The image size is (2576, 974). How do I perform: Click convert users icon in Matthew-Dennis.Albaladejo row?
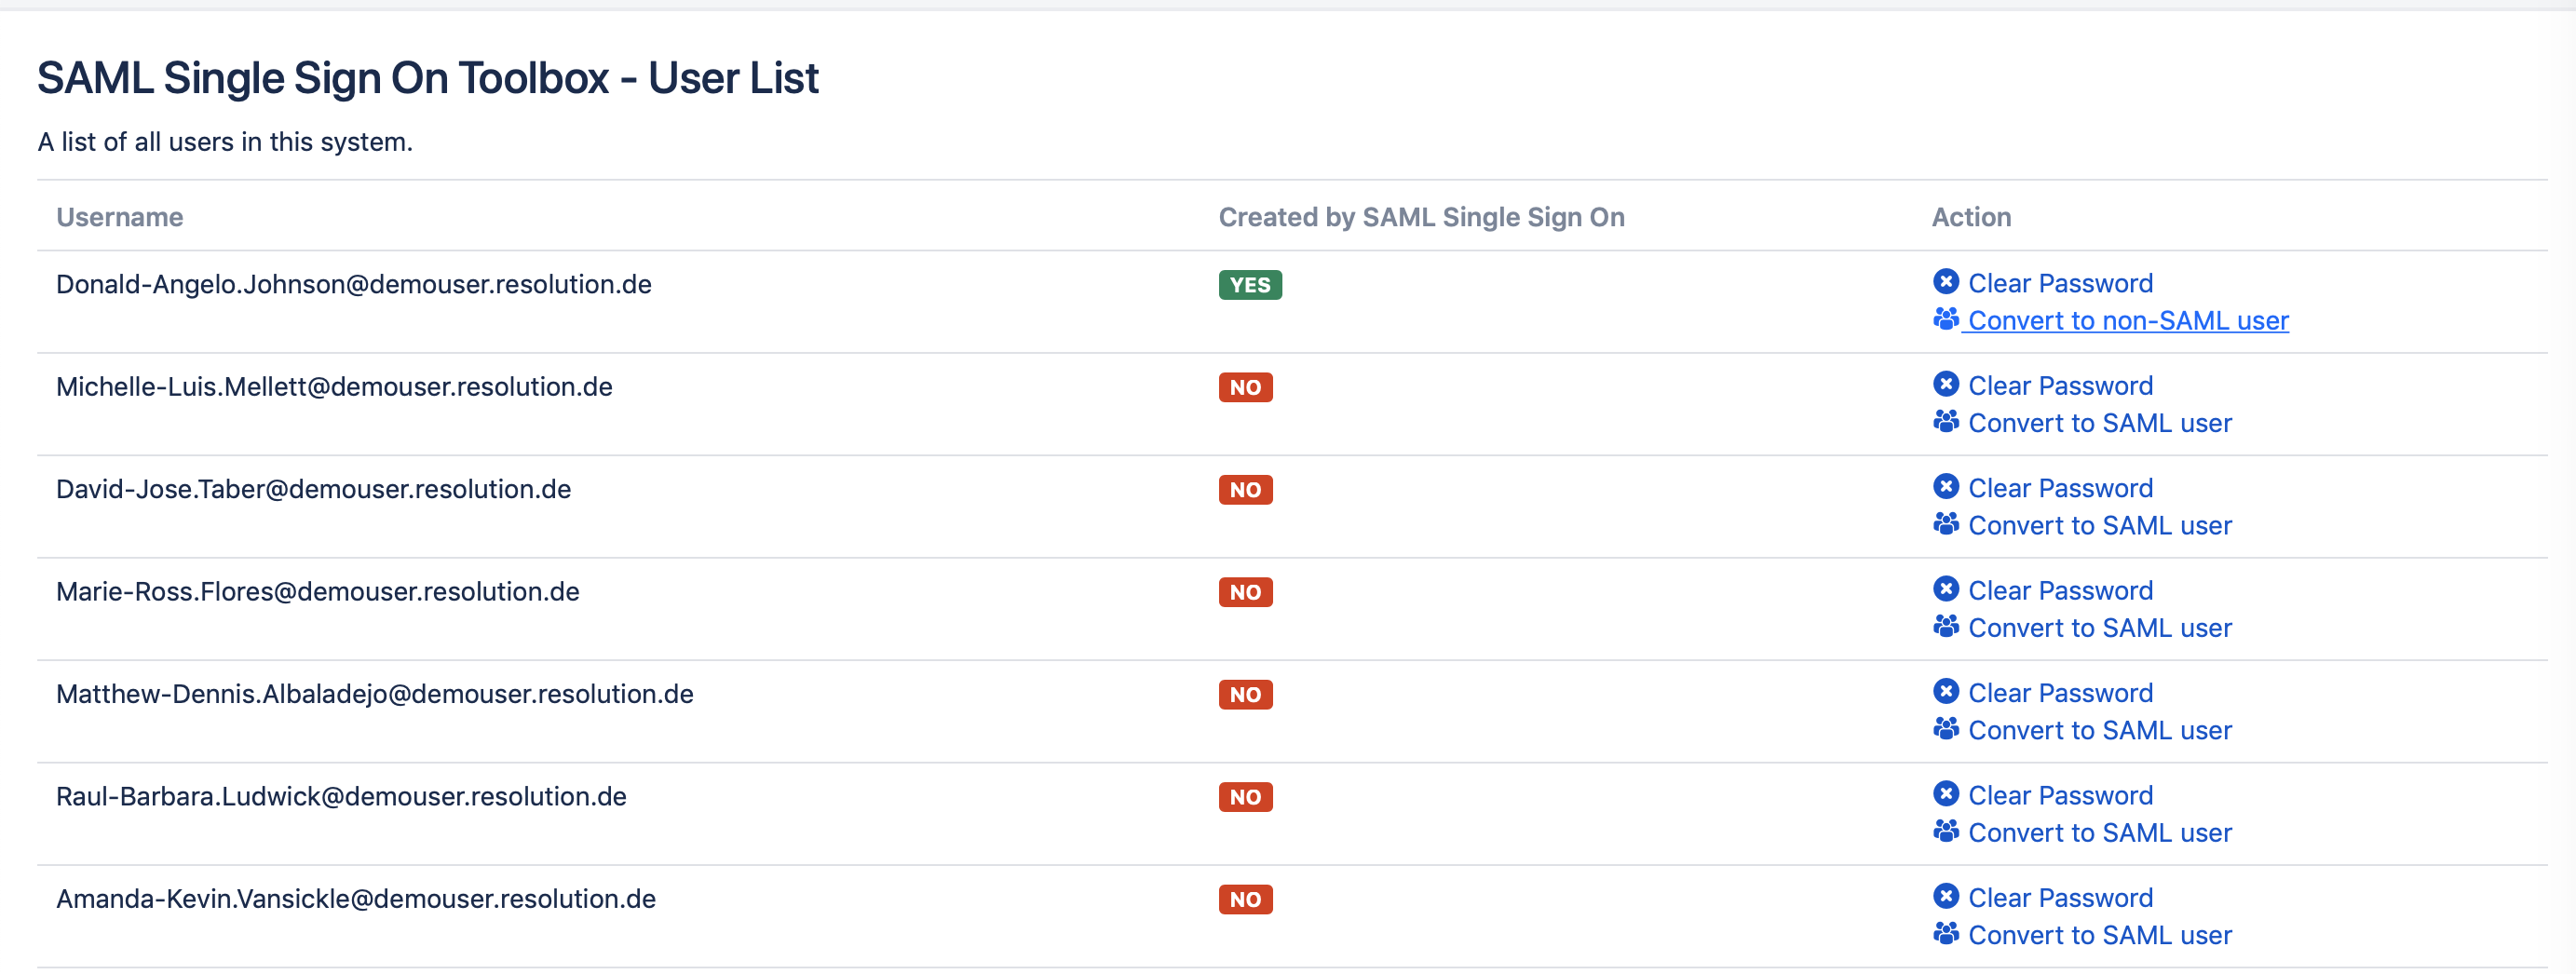tap(1945, 729)
